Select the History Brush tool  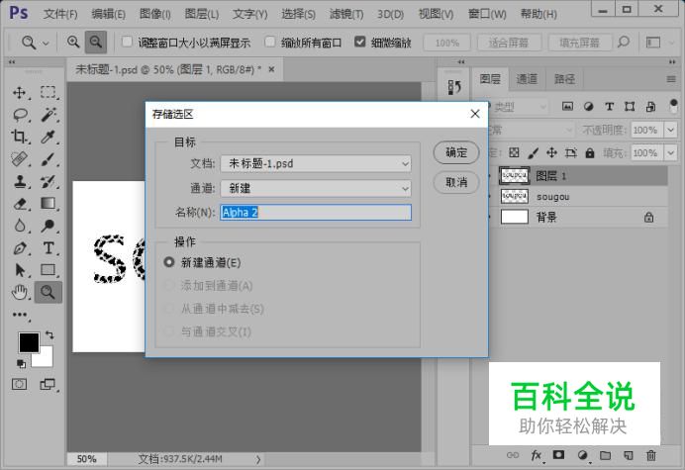(49, 181)
